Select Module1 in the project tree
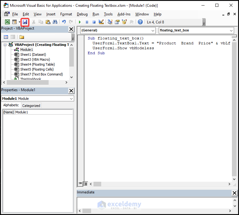 (26, 50)
